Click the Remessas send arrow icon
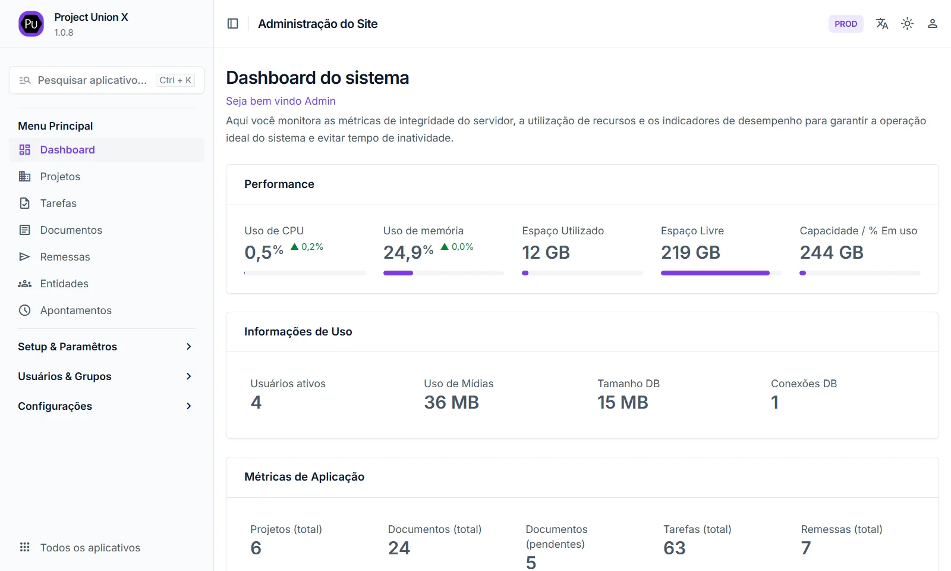The image size is (951, 571). pos(24,257)
